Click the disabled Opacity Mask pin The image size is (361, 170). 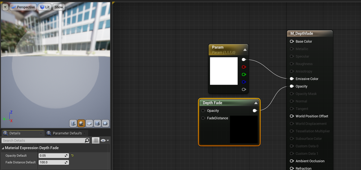(292, 94)
